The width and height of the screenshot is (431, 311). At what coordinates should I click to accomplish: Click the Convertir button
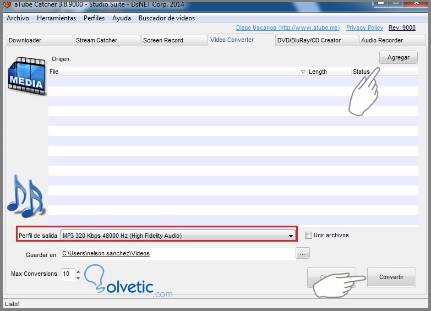(391, 277)
